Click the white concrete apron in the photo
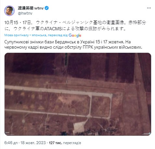Image resolution: width=155 pixels, height=149 pixels. tap(79, 127)
